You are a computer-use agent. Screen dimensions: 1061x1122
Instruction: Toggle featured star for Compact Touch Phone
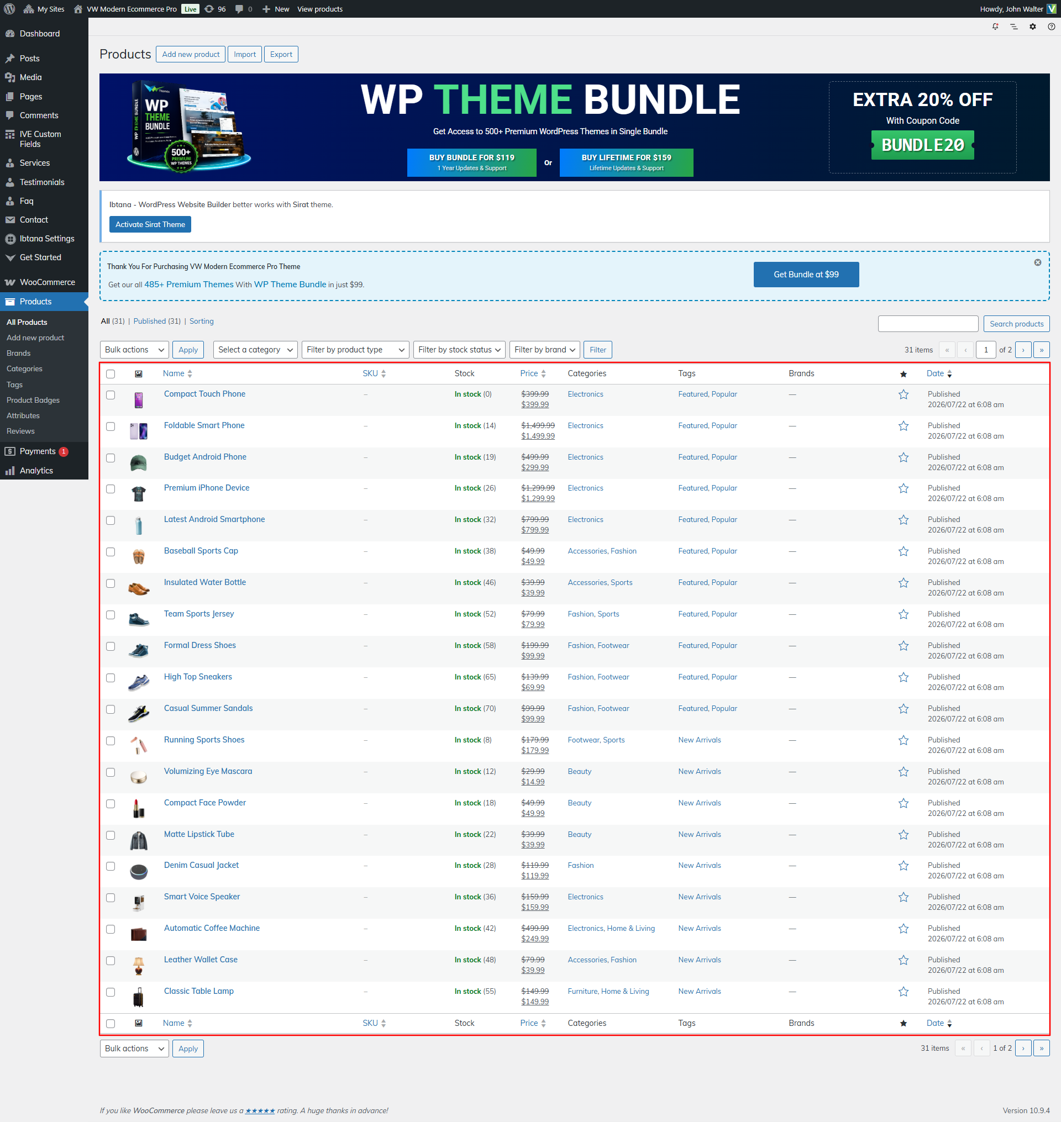point(903,395)
